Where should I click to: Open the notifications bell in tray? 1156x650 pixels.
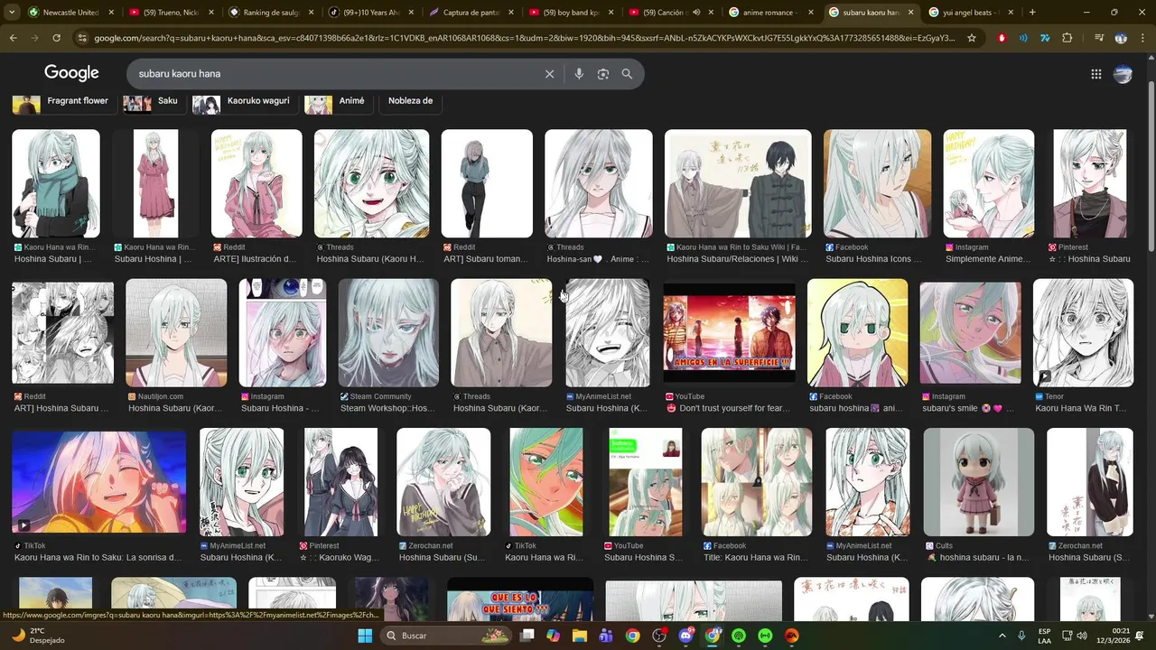click(1141, 636)
